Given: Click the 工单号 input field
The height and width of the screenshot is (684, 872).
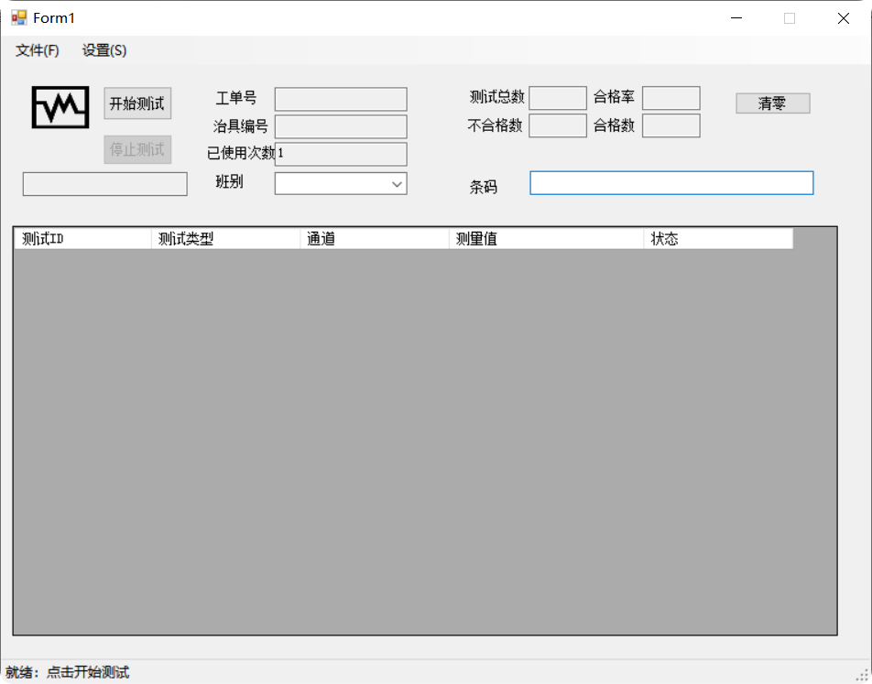Looking at the screenshot, I should click(340, 99).
